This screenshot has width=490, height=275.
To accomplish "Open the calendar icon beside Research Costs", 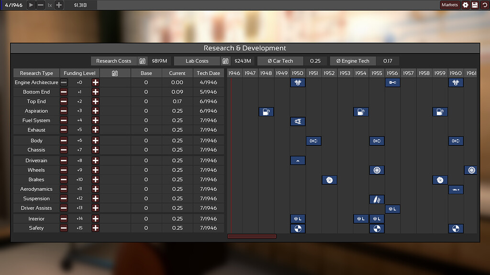I will tap(143, 61).
